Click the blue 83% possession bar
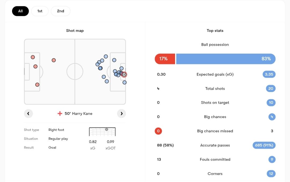The width and height of the screenshot is (290, 182). [x=226, y=59]
